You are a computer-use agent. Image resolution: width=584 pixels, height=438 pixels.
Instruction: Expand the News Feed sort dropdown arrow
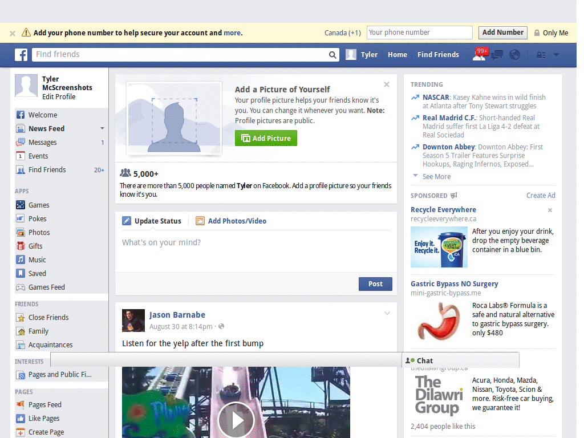coord(102,128)
